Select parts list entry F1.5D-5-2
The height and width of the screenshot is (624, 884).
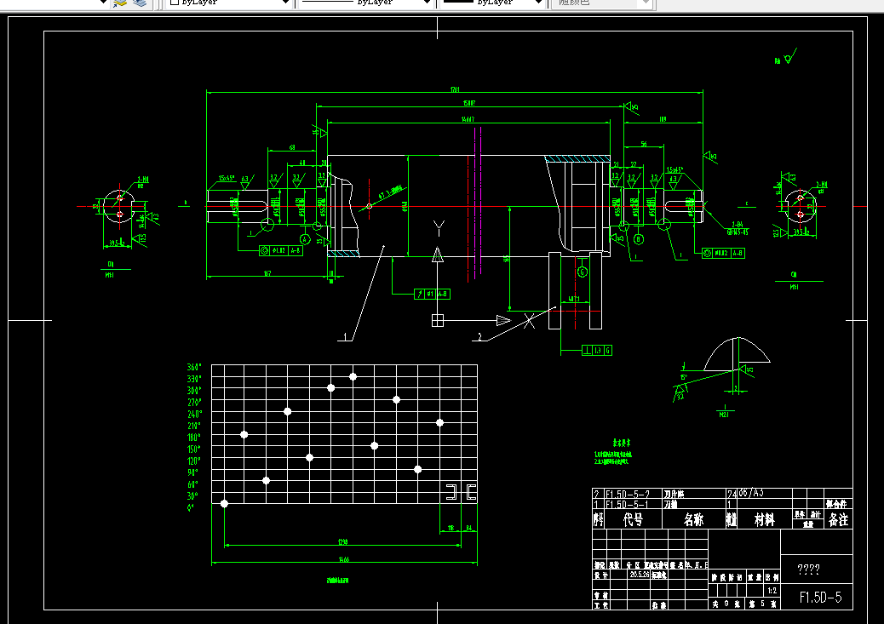(x=628, y=495)
